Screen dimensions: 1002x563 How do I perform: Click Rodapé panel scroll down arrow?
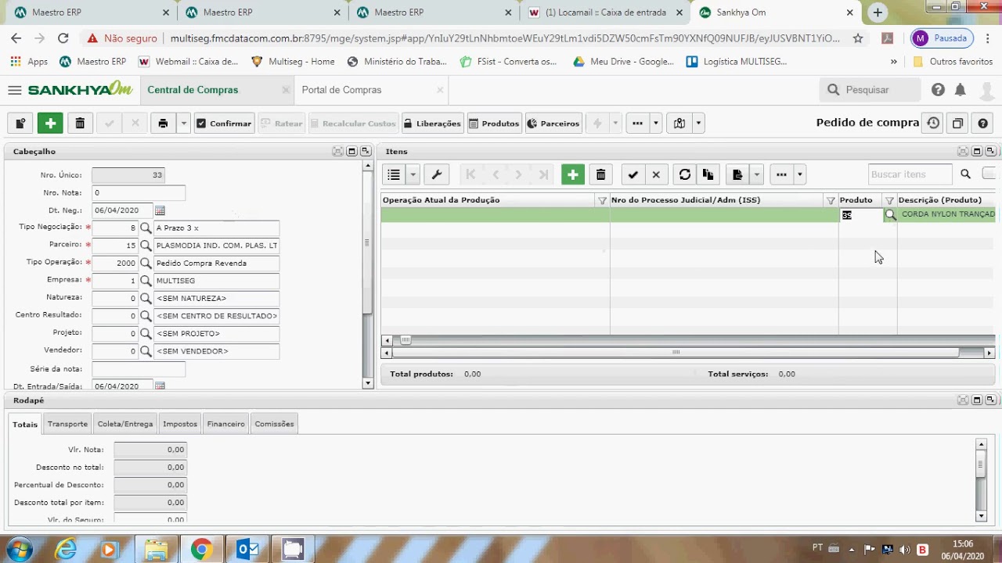click(x=981, y=516)
